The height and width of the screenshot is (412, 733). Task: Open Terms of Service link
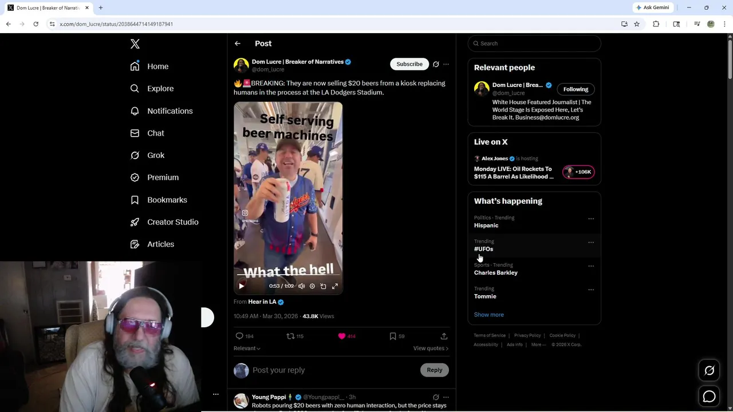[x=490, y=335]
